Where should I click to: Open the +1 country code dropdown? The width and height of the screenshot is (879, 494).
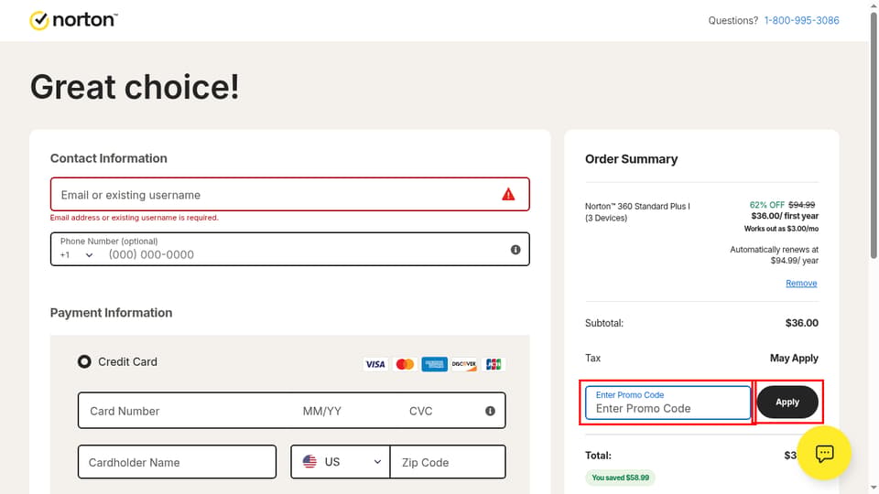coord(76,255)
